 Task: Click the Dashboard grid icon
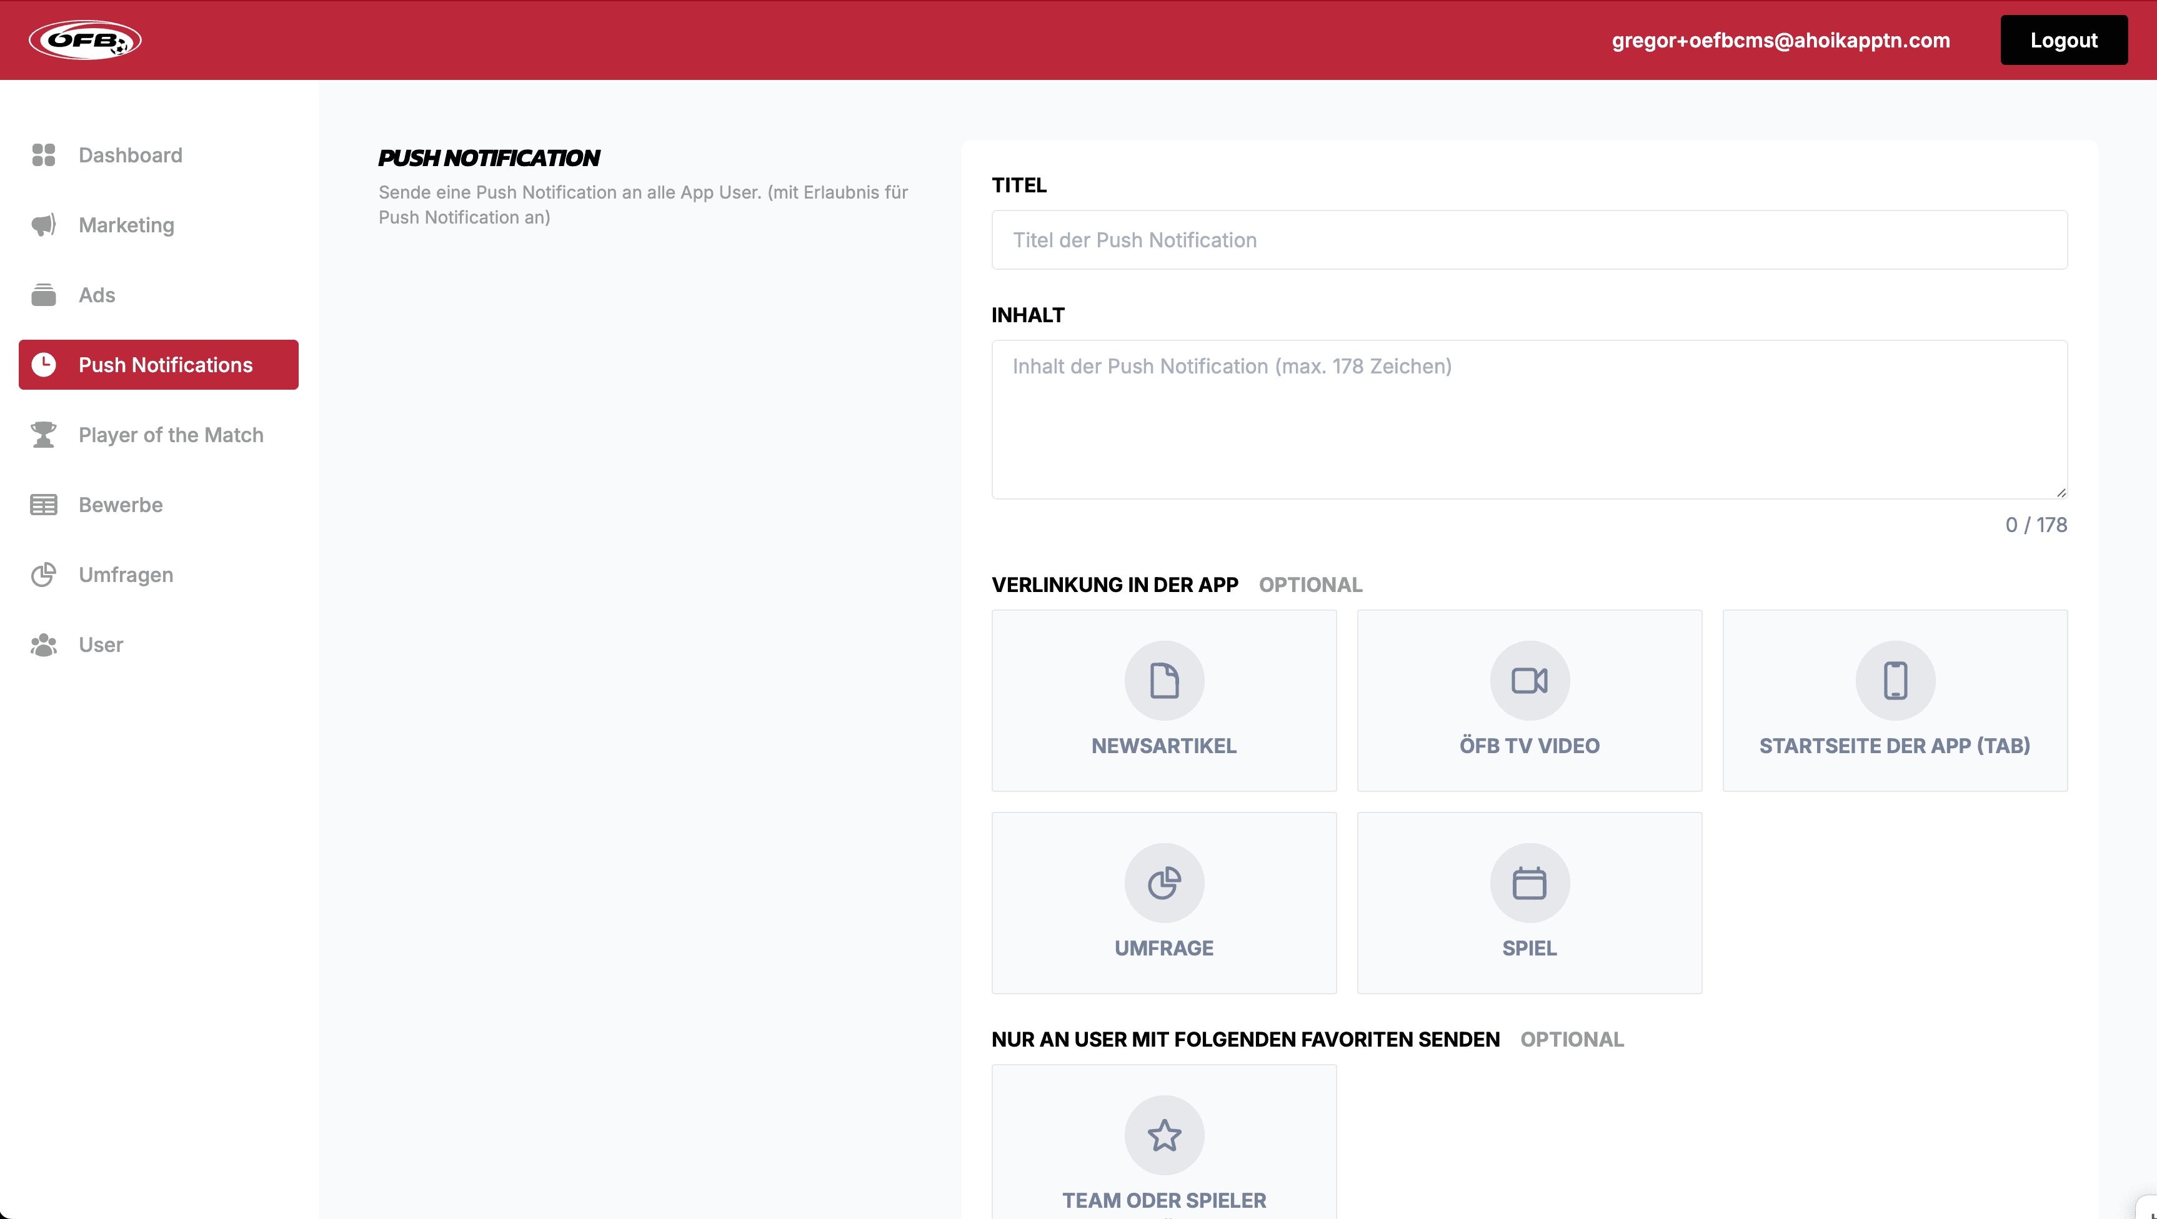coord(44,155)
